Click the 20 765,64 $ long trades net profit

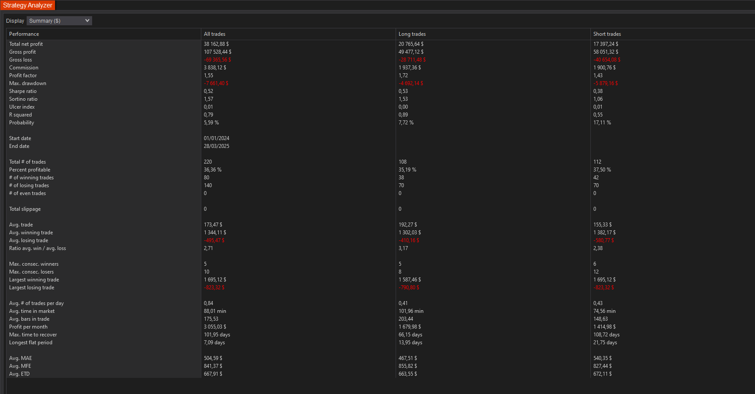pyautogui.click(x=411, y=44)
